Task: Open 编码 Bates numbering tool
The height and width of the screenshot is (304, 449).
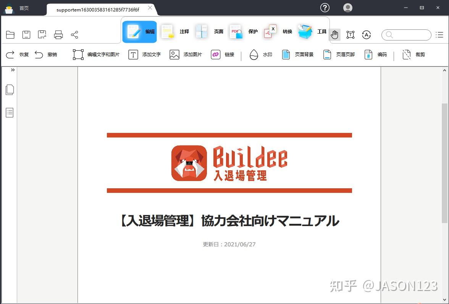Action: click(x=375, y=55)
